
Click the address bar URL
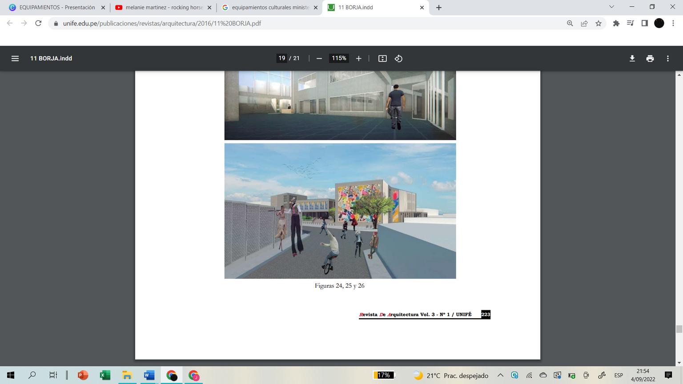point(162,23)
